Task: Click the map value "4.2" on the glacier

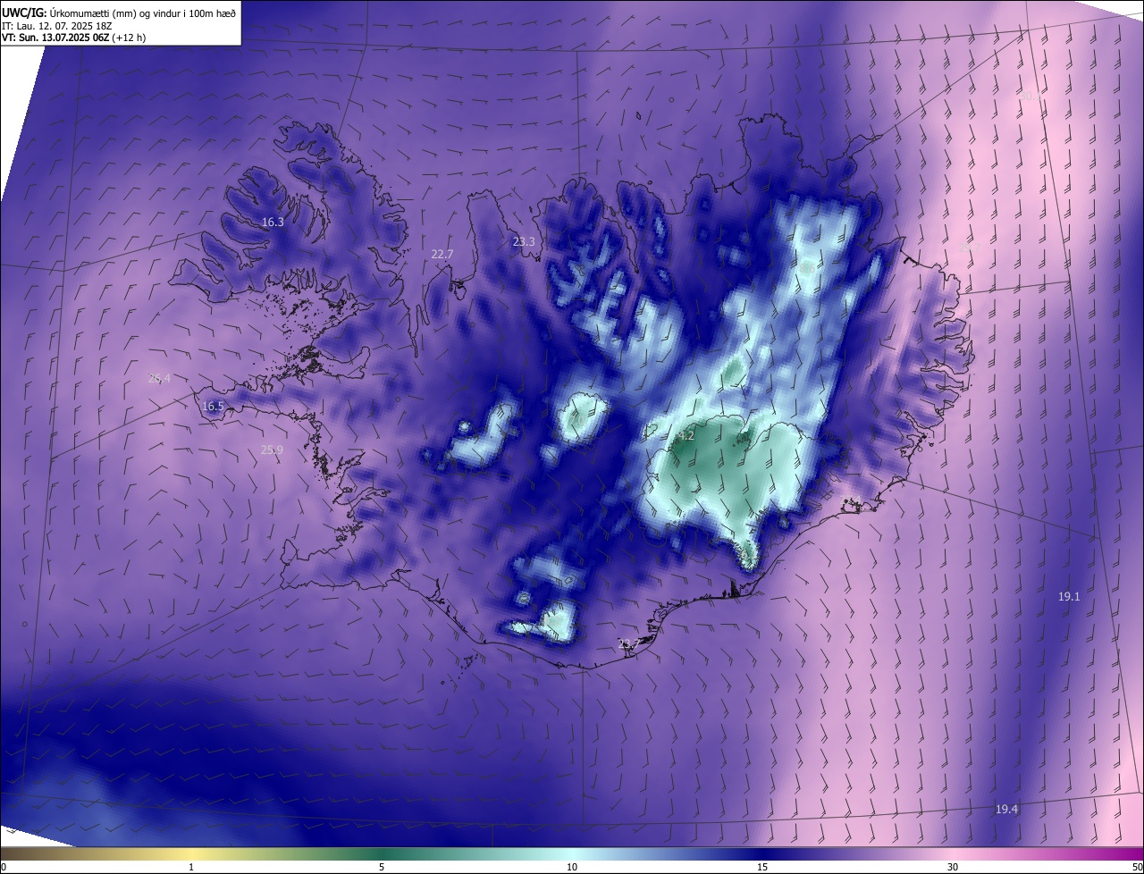Action: click(686, 435)
